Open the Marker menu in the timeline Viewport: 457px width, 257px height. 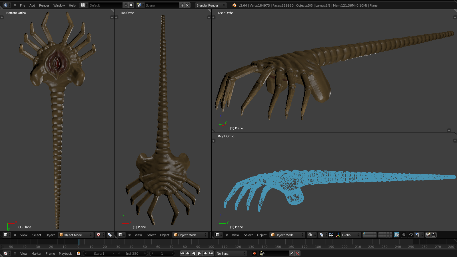36,253
